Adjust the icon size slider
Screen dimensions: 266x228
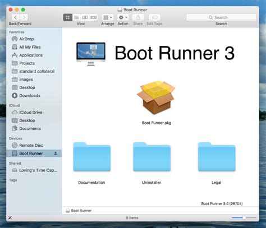click(244, 217)
